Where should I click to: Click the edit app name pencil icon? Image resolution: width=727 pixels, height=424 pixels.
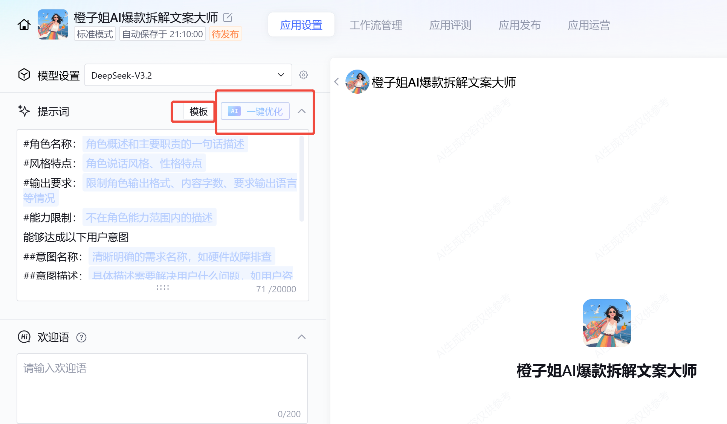(228, 17)
